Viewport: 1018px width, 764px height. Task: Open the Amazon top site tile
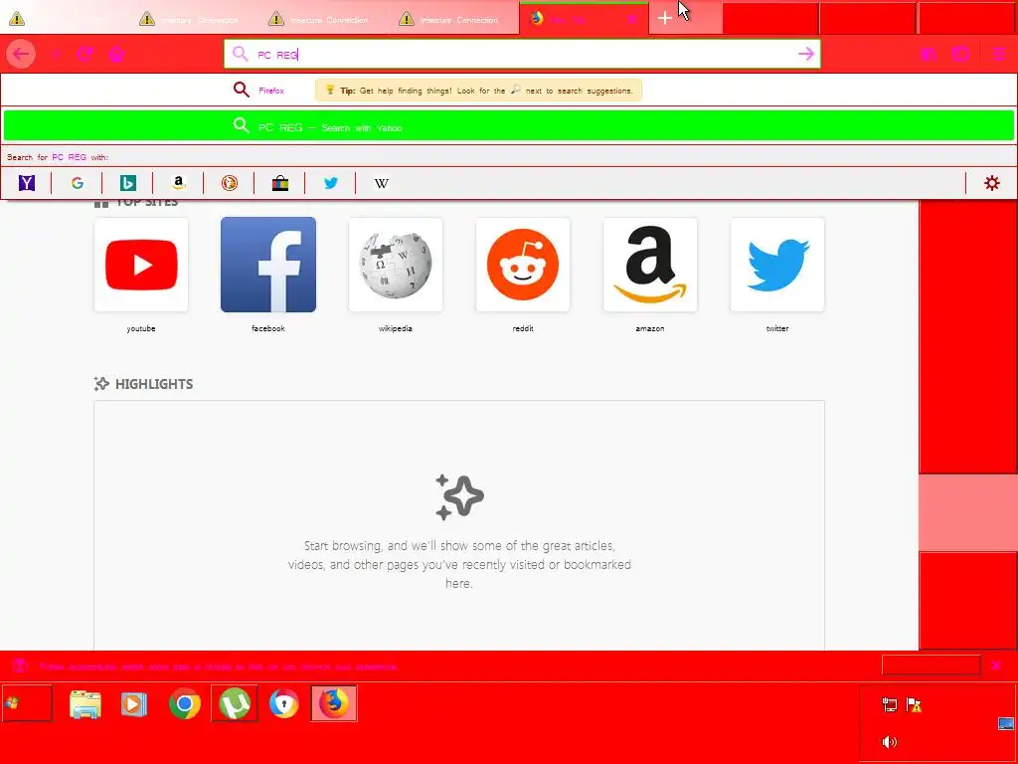click(x=650, y=265)
